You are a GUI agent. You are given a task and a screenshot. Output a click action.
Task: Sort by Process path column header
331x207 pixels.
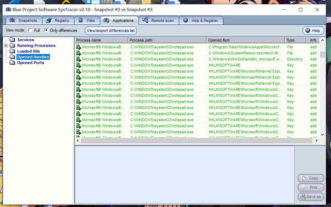(167, 40)
